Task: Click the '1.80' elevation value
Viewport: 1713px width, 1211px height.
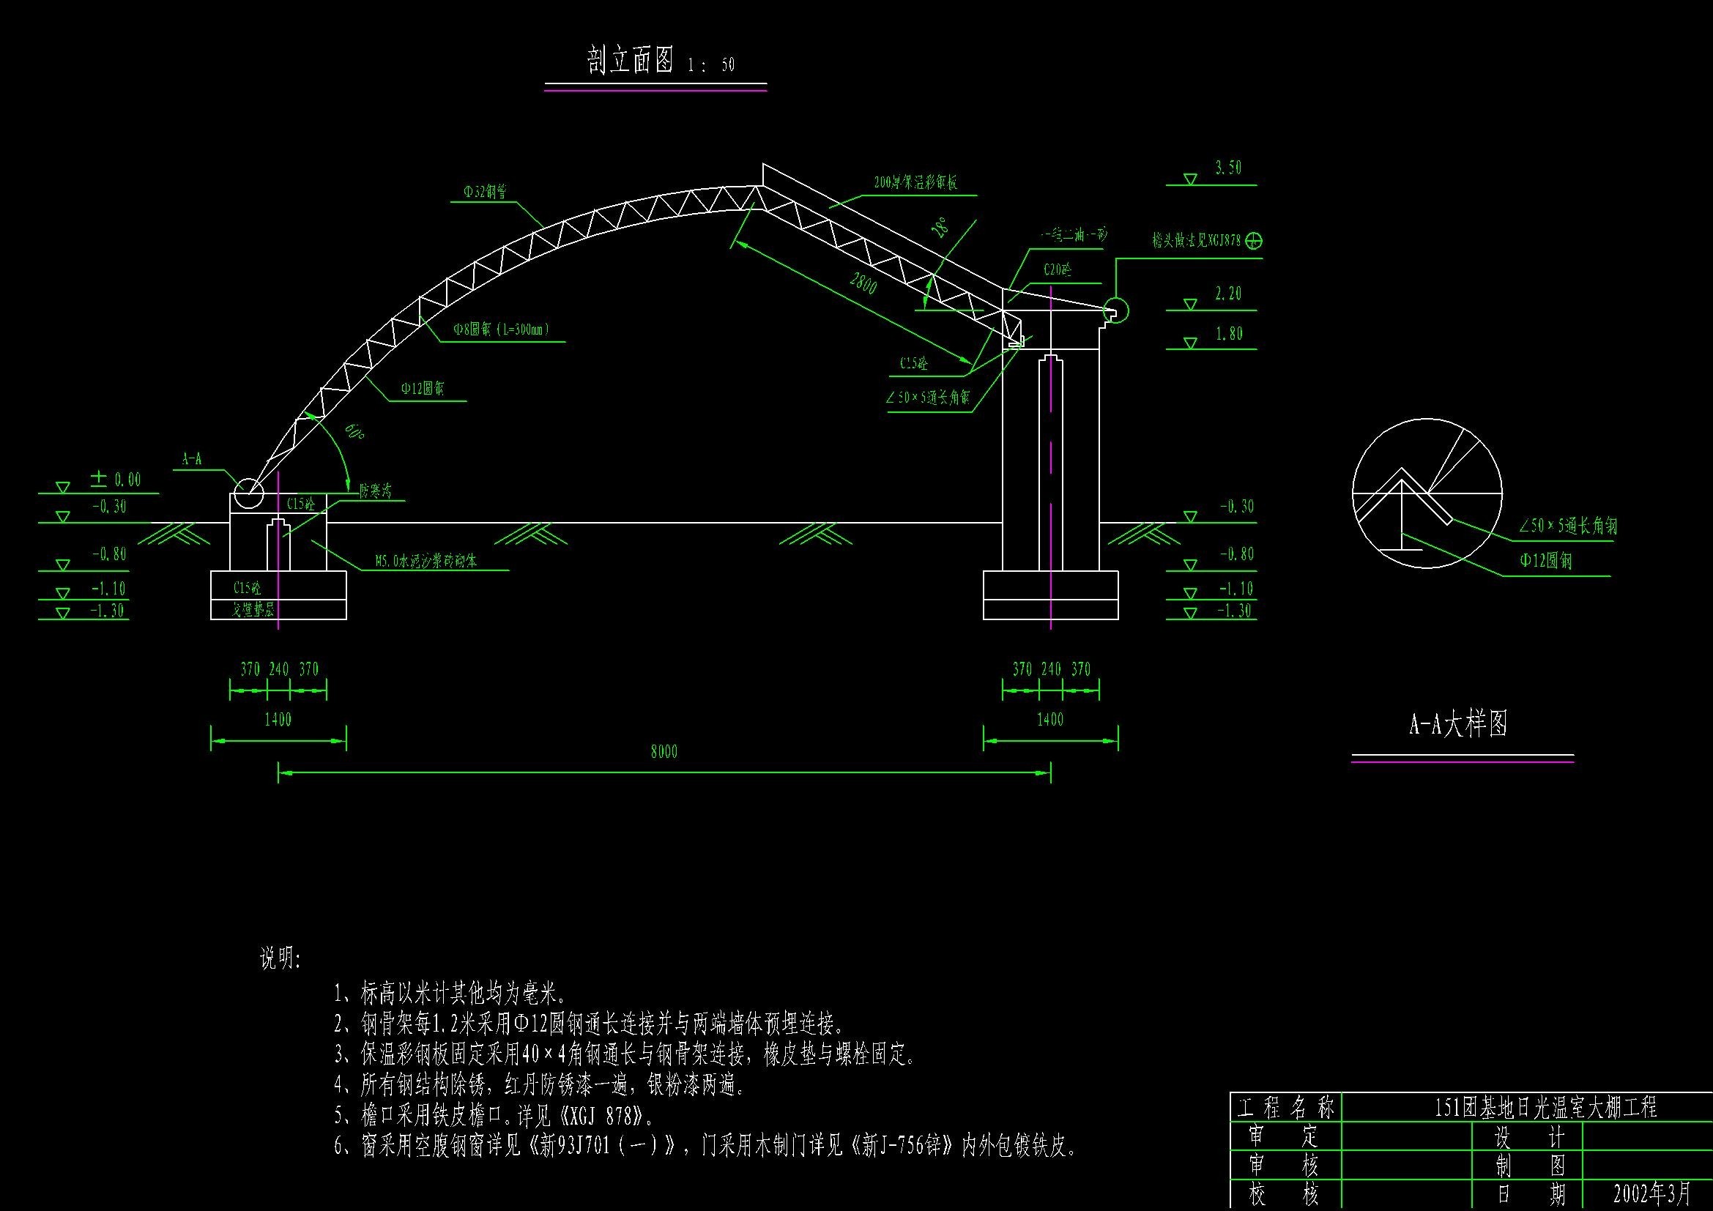Action: pos(1228,334)
